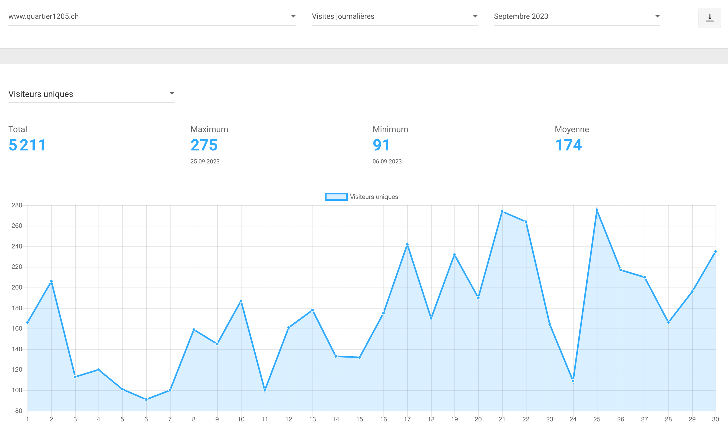
Task: Click the day 30 data point
Action: tap(716, 252)
